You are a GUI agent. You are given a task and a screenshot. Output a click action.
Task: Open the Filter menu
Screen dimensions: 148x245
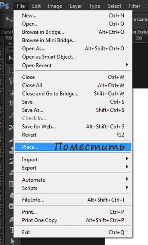(135, 6)
